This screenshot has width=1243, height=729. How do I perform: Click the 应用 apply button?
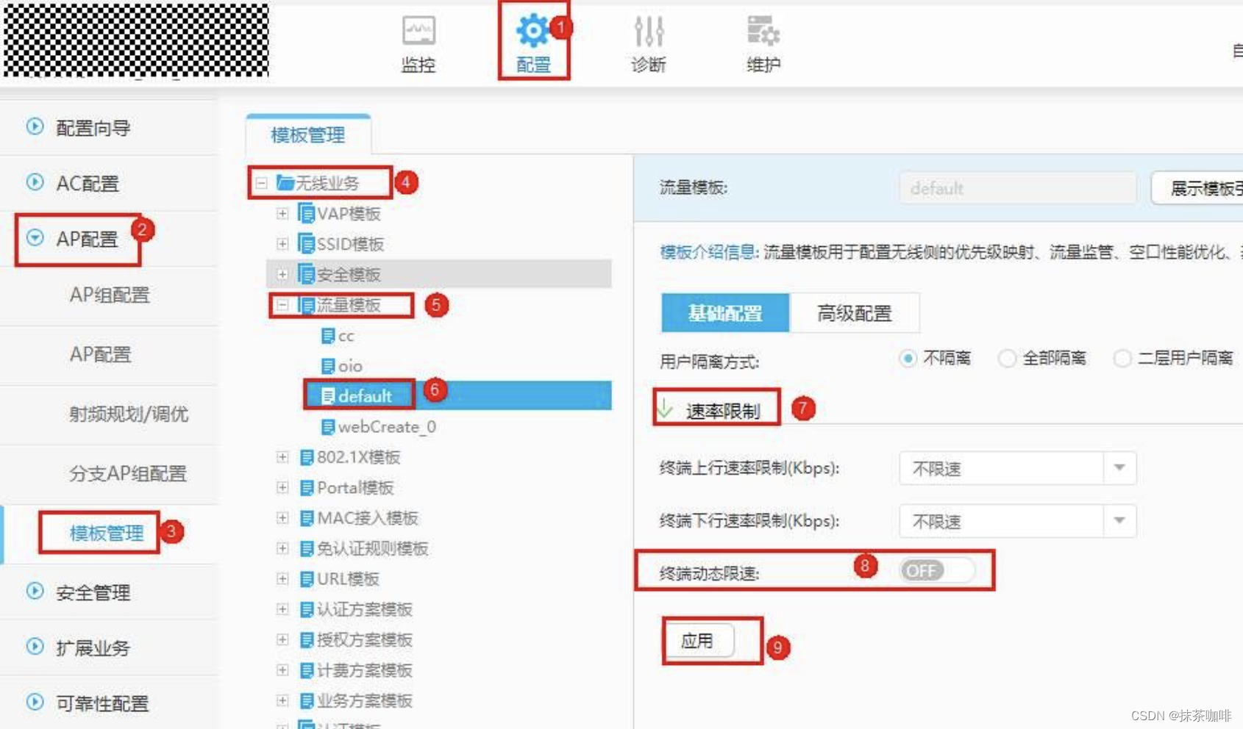point(697,641)
